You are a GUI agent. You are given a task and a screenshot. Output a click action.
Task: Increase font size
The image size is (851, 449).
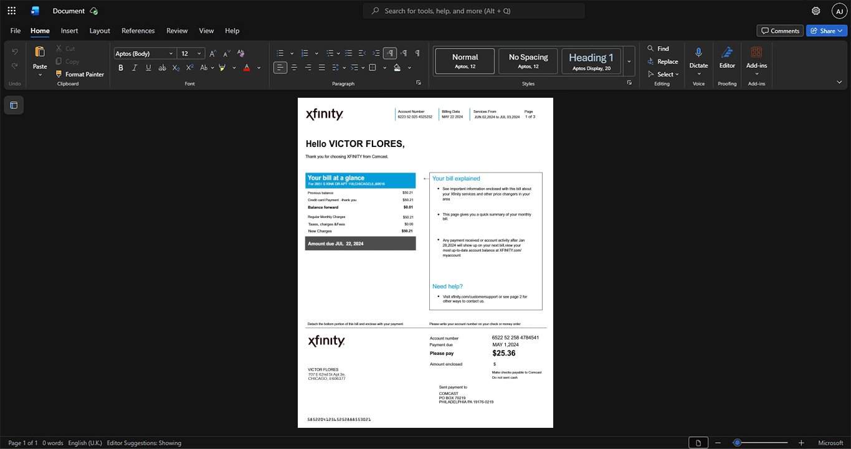coord(213,54)
